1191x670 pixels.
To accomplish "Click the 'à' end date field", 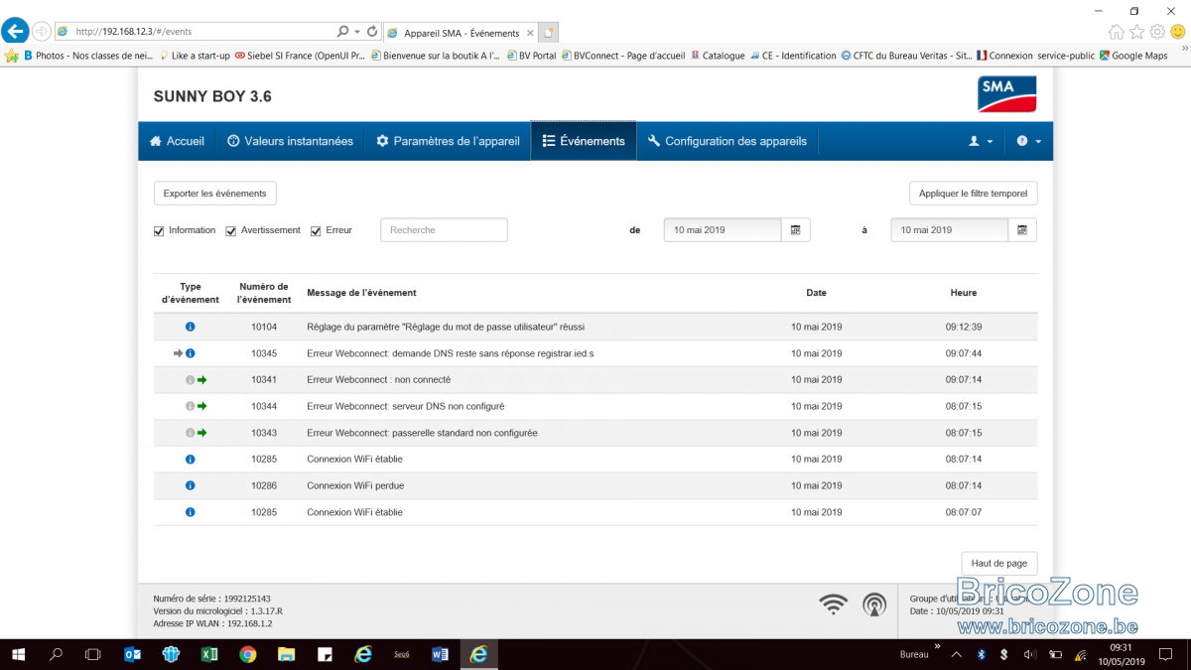I will point(950,230).
